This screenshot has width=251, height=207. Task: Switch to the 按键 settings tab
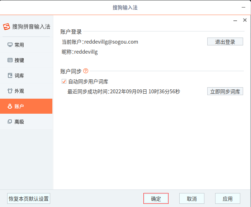26,60
